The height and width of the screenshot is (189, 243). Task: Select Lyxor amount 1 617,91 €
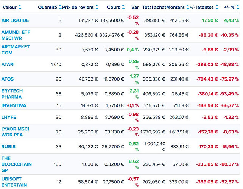click(x=179, y=132)
